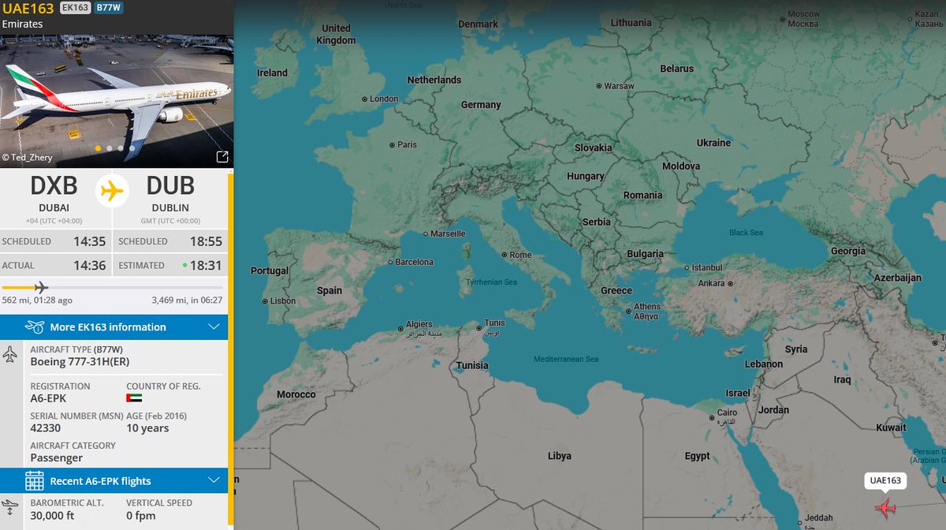Click the small plane marker on the progress bar
946x530 pixels.
pyautogui.click(x=41, y=287)
